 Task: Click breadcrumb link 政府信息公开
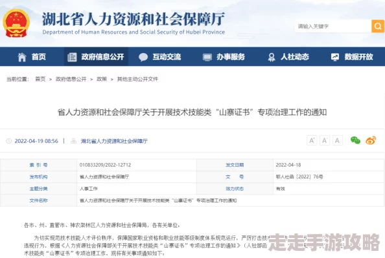[71, 79]
